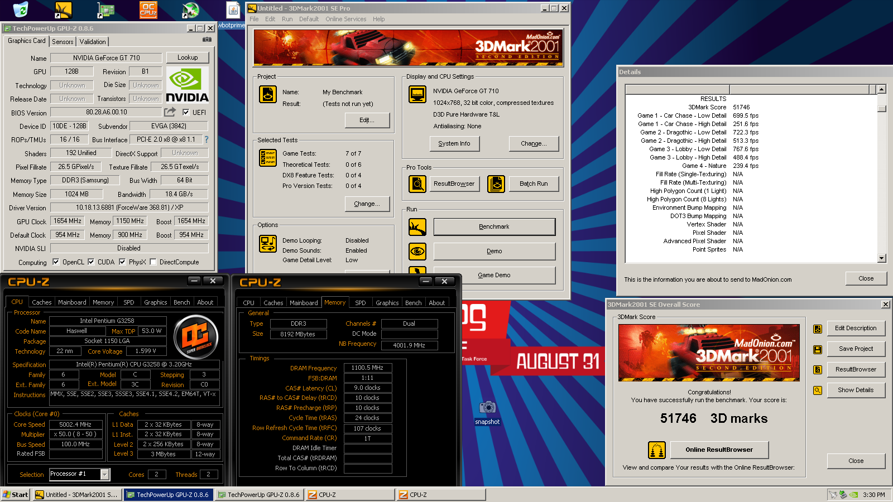Click the Close button in Overall Score window
Screen dimensions: 893x502
click(x=856, y=461)
